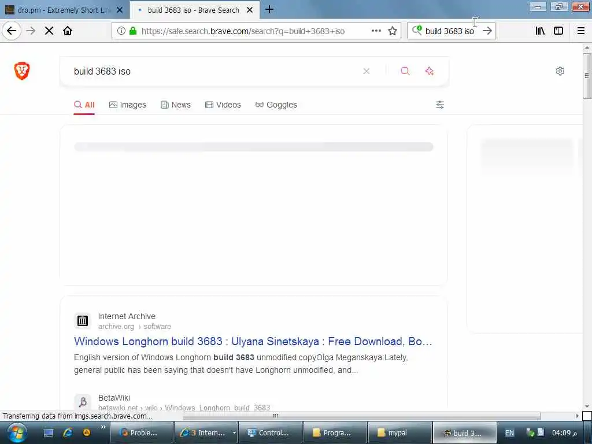Click the toolbar search box text
The image size is (592, 444).
pyautogui.click(x=449, y=31)
